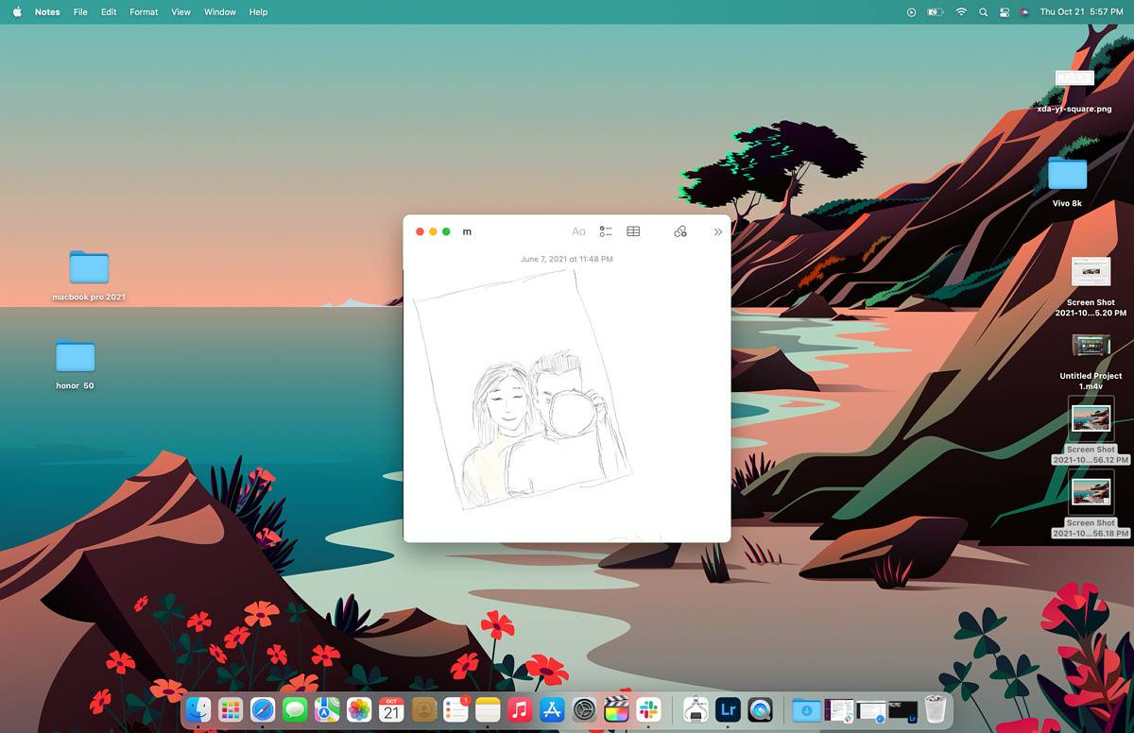This screenshot has width=1134, height=733.
Task: Launch Safari from the Dock
Action: click(x=263, y=709)
